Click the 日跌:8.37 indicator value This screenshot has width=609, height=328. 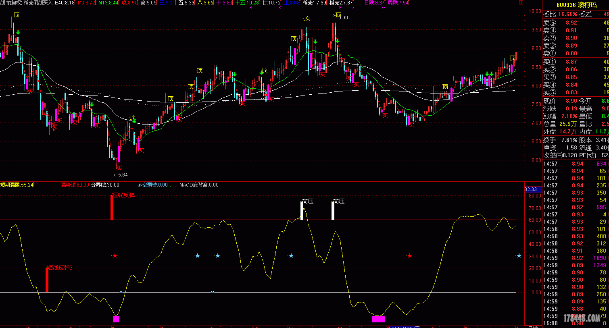tap(374, 3)
